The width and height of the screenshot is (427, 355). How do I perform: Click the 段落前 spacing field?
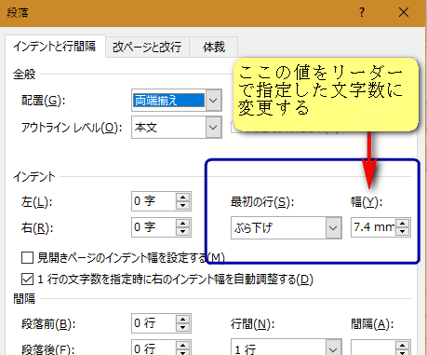tap(153, 323)
